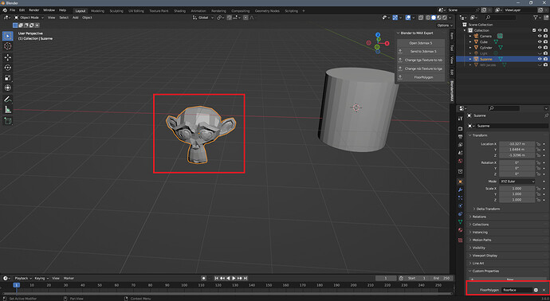Open the viewport Options dropdown

click(445, 25)
